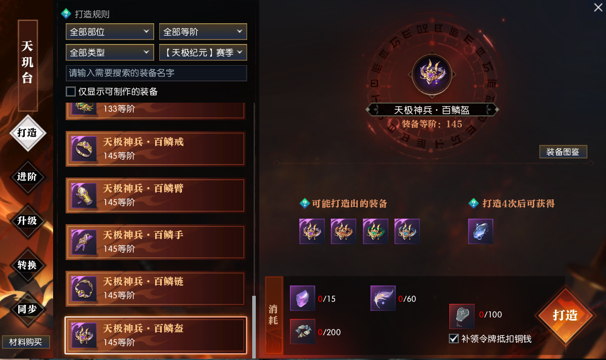Screen dimensions: 606x360
Task: Uncheck 补领令牌抵扣铜钱 checkbox
Action: coord(454,339)
